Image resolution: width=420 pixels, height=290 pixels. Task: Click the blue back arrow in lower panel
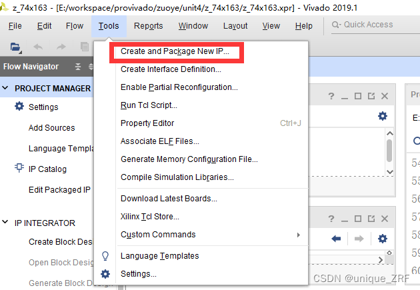(336, 238)
